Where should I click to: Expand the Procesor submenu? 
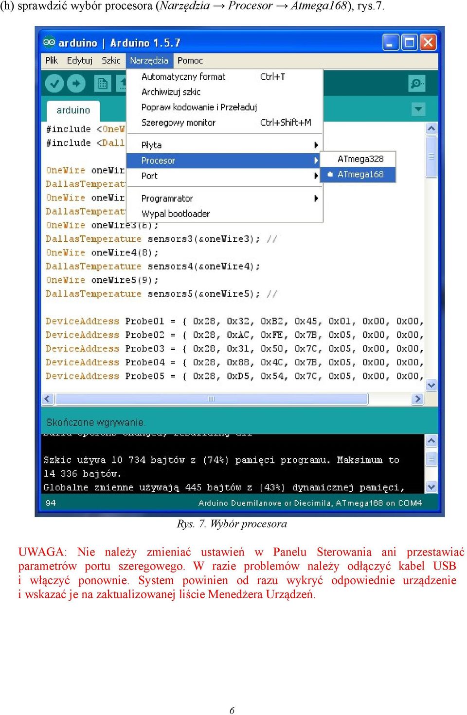(x=224, y=161)
